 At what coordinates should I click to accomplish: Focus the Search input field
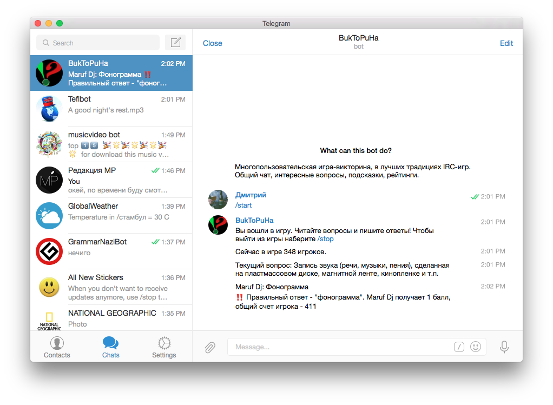[98, 43]
